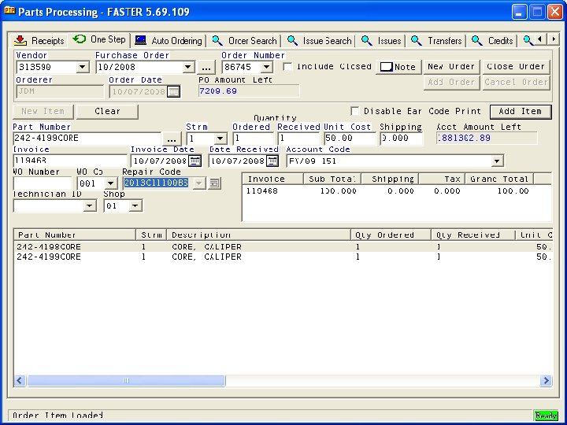Click the horizontal scrollbar right arrow

point(546,381)
